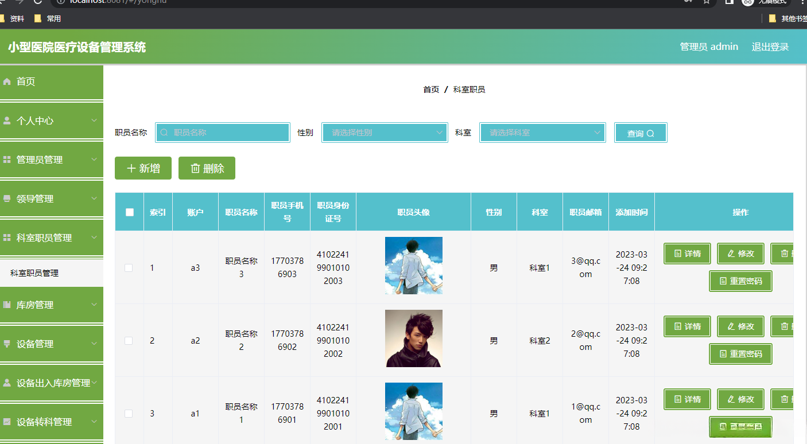This screenshot has height=444, width=807.
Task: Go to 首页 in the breadcrumb
Action: click(431, 89)
